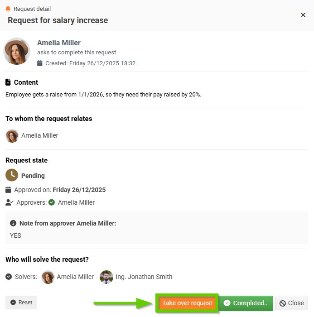Click the calendar icon beside Created date

point(40,63)
